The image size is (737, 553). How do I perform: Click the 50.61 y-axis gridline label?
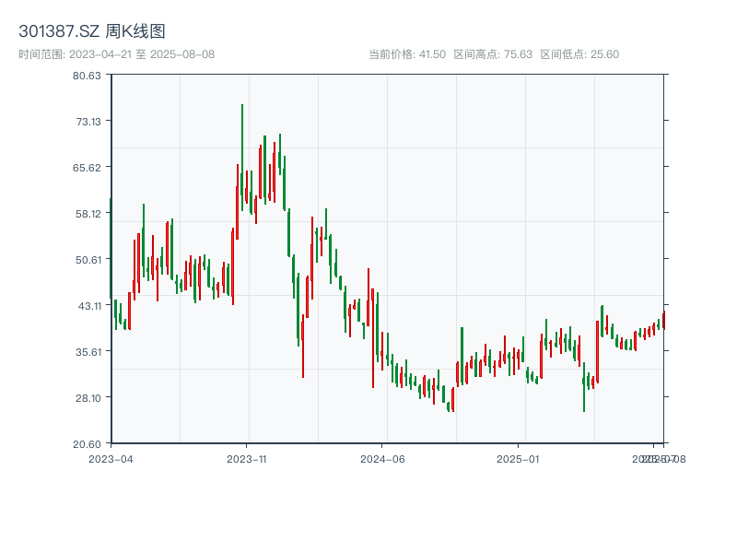click(x=88, y=262)
